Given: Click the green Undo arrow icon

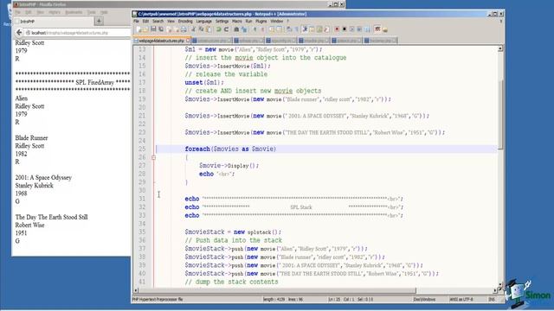Looking at the screenshot, I should (x=219, y=29).
